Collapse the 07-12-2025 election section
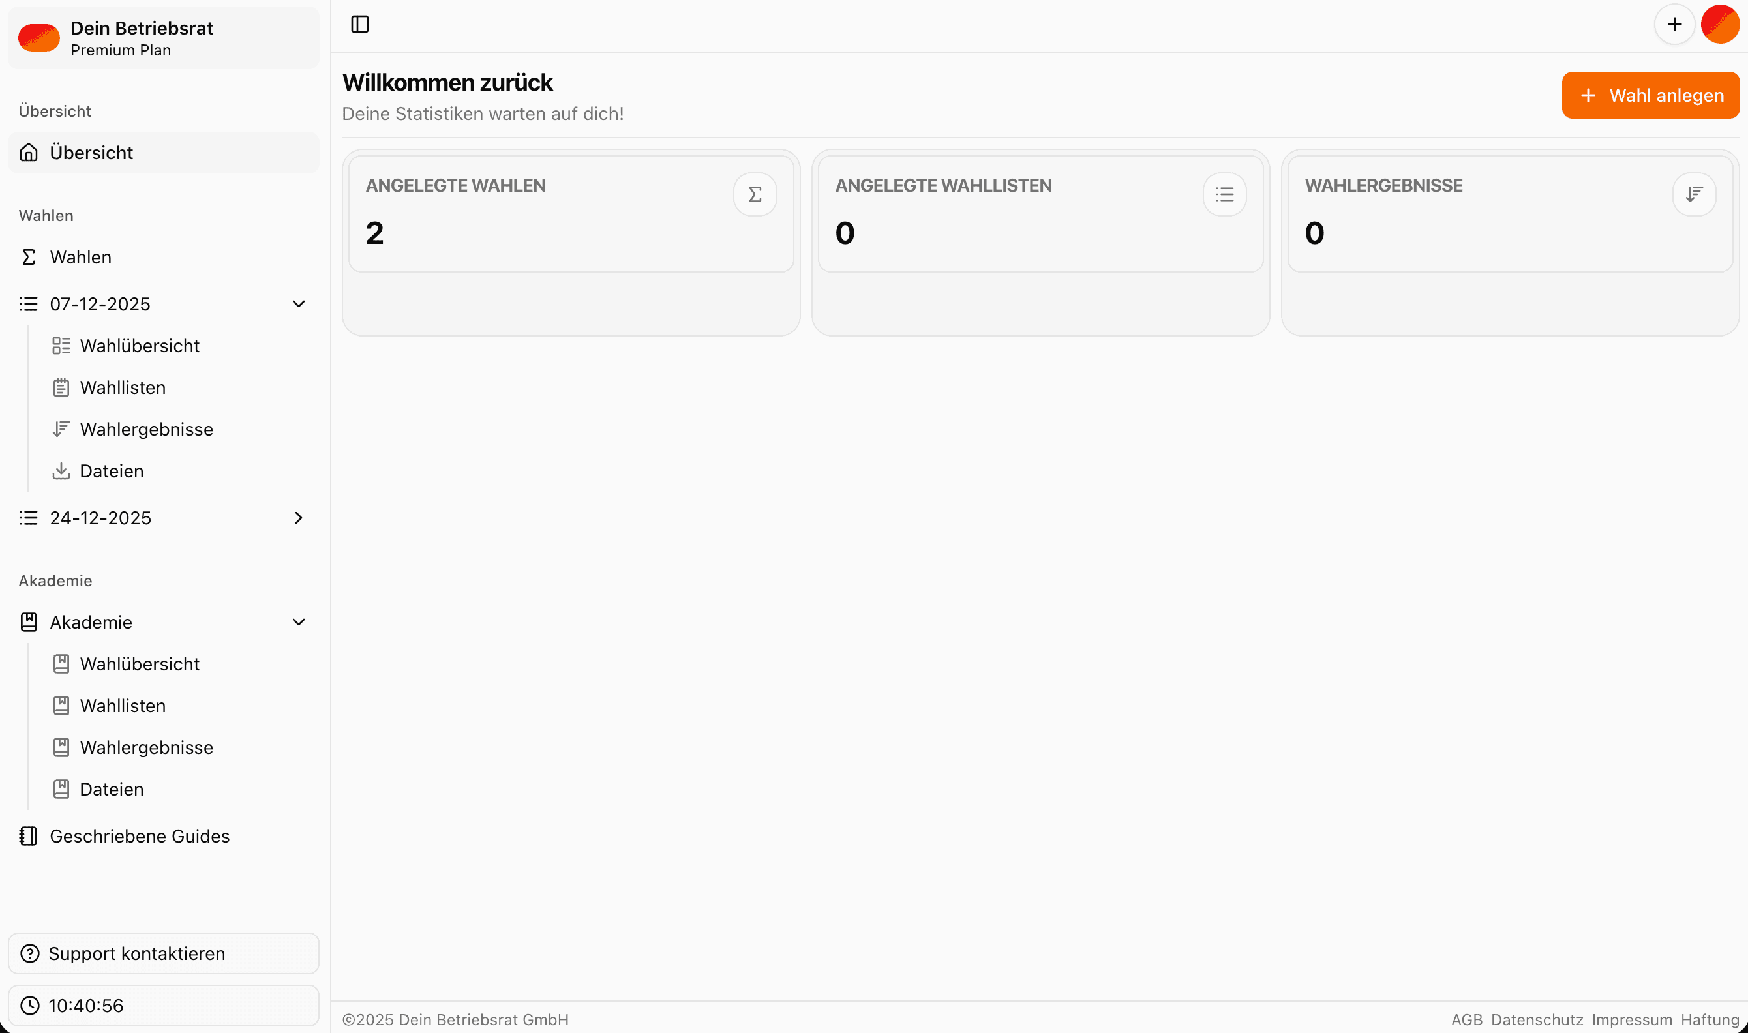 coord(299,304)
